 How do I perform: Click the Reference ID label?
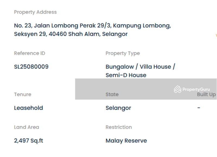(30, 53)
